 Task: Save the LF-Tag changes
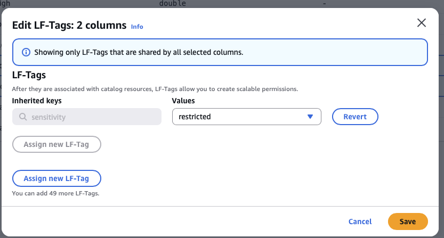click(x=408, y=221)
